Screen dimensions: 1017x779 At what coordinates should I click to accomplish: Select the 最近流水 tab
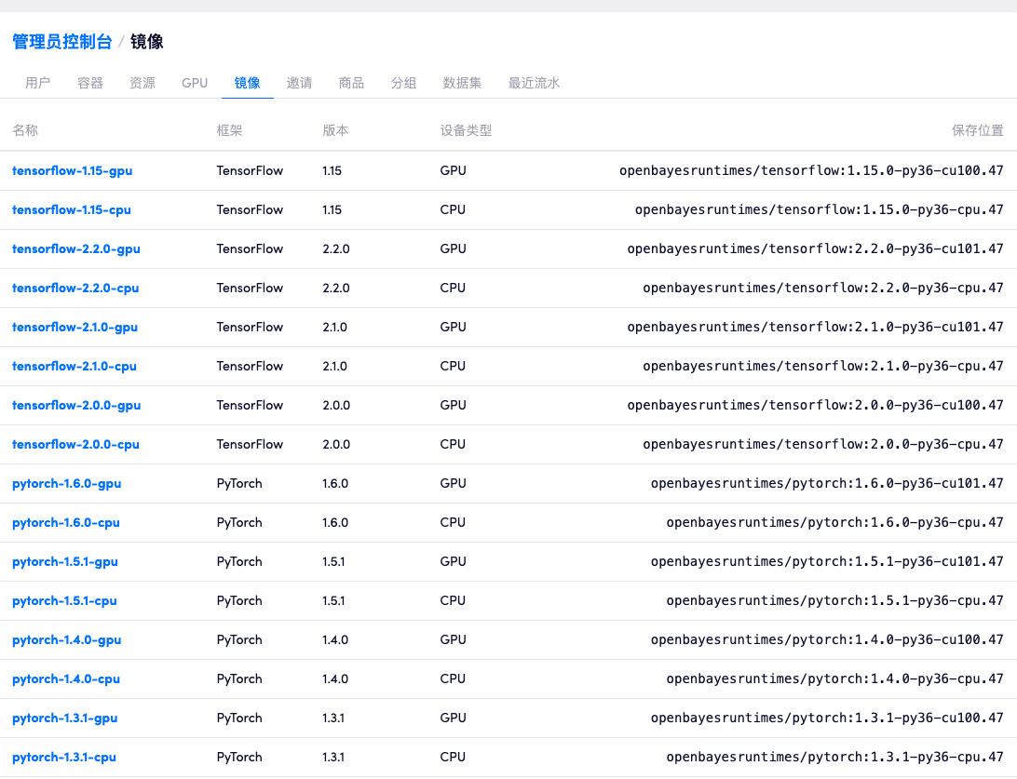pos(534,83)
